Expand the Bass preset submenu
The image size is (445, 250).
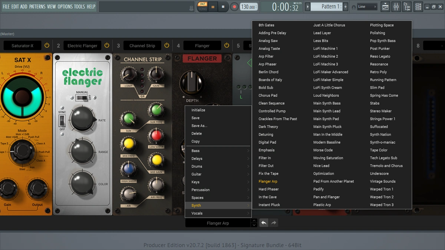pyautogui.click(x=218, y=151)
